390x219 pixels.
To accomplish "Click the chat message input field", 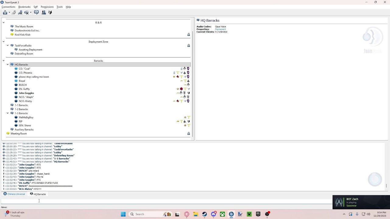I will [166, 201].
